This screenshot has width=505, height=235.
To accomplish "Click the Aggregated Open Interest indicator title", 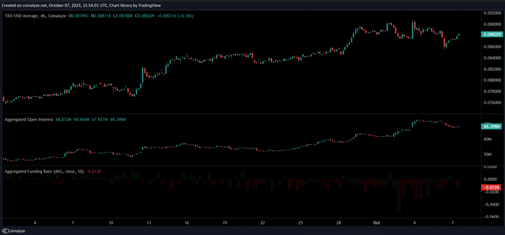I will pos(29,120).
